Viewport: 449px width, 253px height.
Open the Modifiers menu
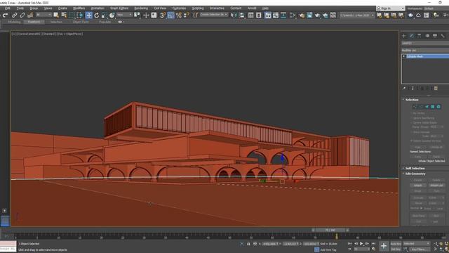click(79, 8)
